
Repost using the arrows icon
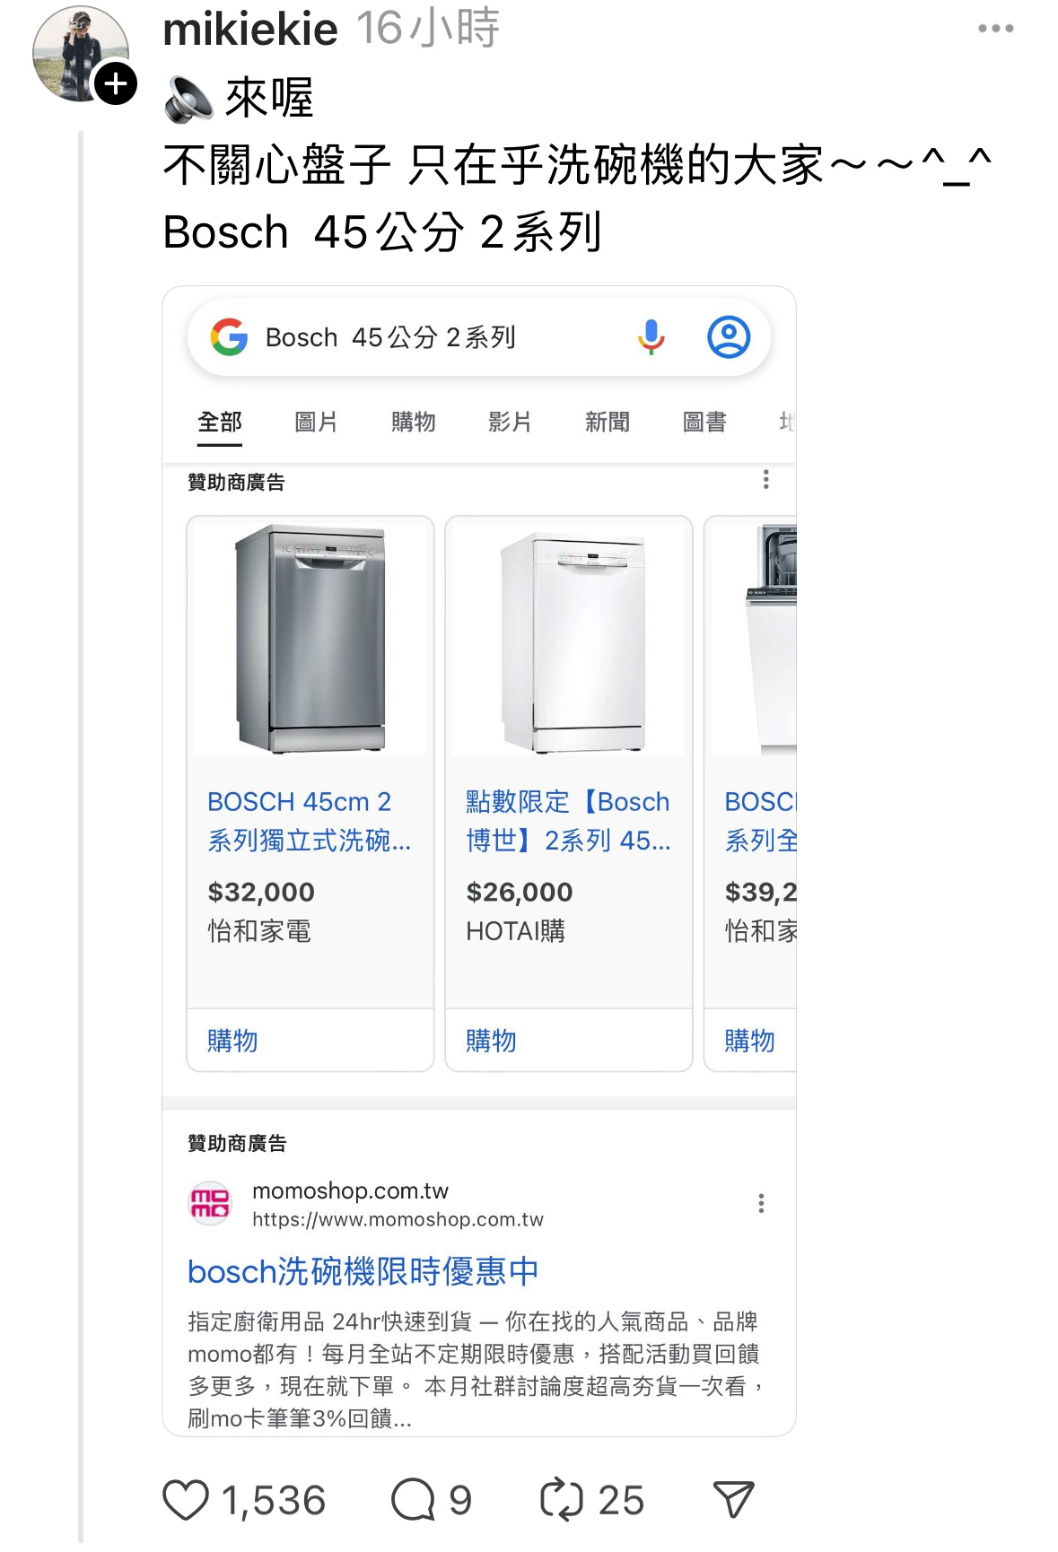pos(562,1500)
